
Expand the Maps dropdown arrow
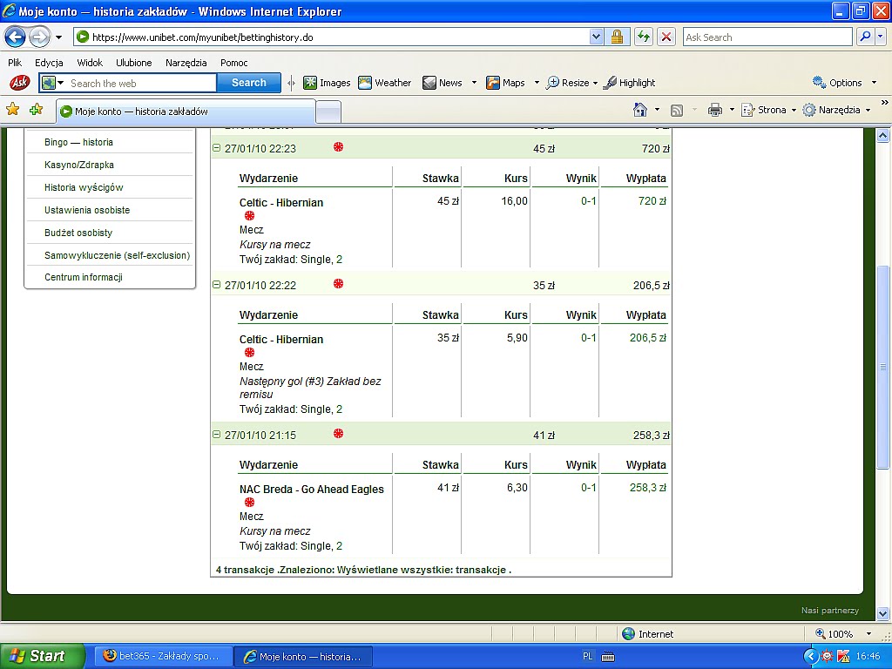[x=537, y=83]
